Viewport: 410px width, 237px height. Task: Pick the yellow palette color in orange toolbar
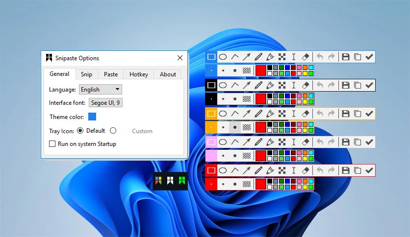pos(305,130)
